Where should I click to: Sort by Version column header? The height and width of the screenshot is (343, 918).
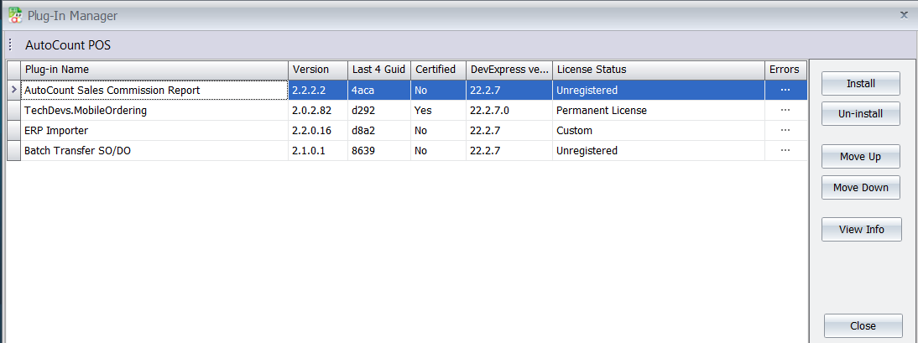[x=317, y=69]
